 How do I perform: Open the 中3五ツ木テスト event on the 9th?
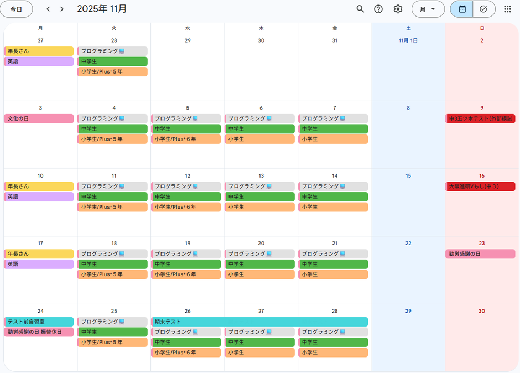click(480, 118)
